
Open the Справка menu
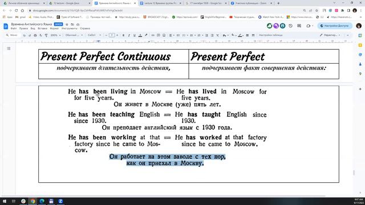tap(85, 28)
